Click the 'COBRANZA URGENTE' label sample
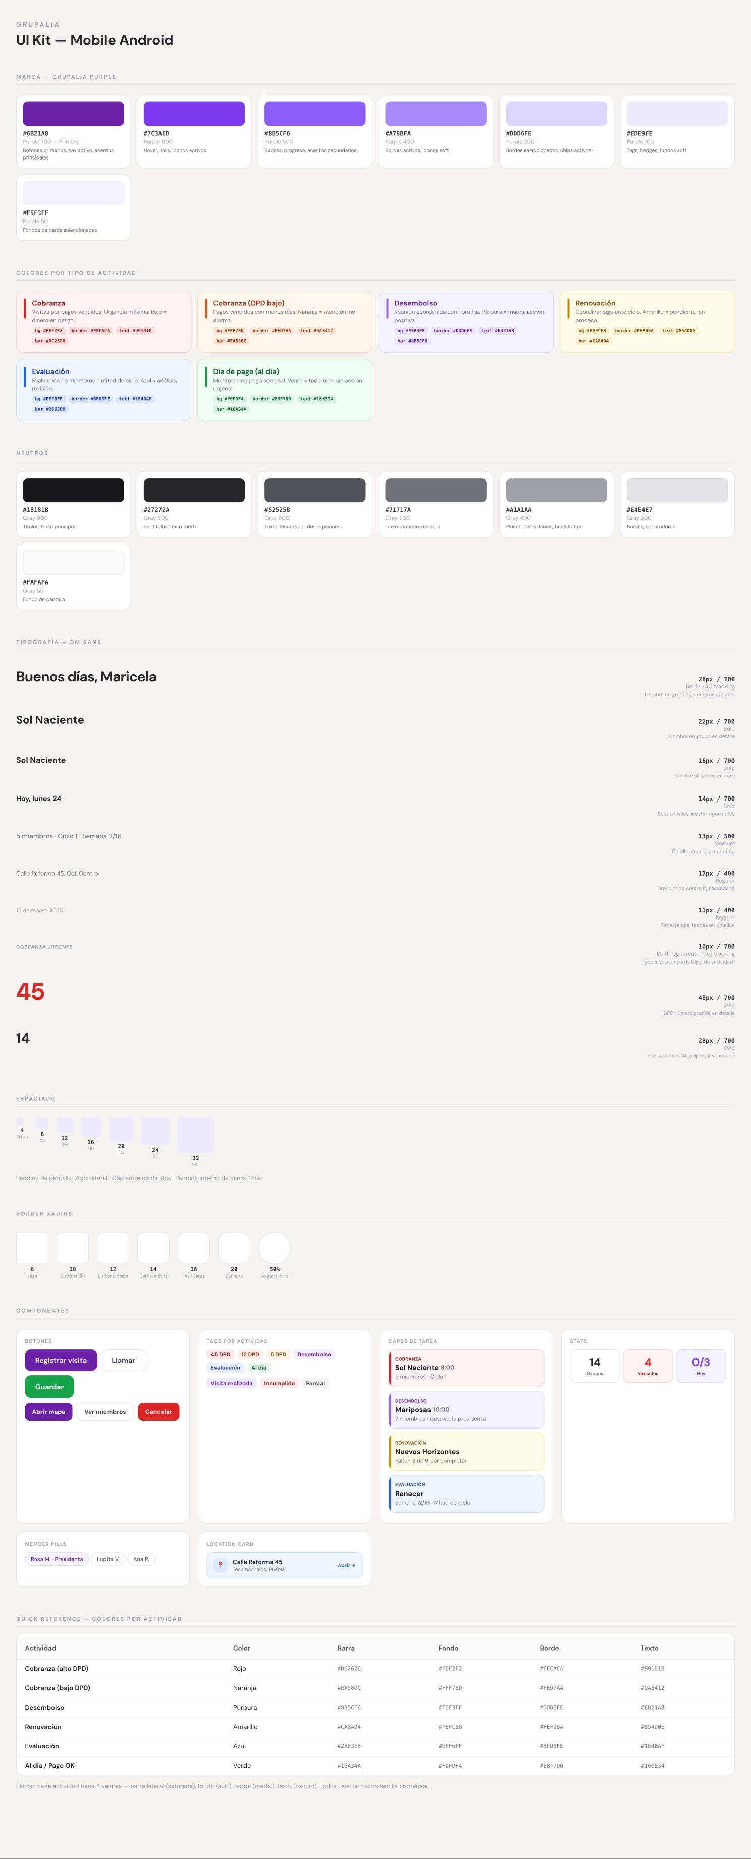The image size is (751, 1859). [x=44, y=947]
